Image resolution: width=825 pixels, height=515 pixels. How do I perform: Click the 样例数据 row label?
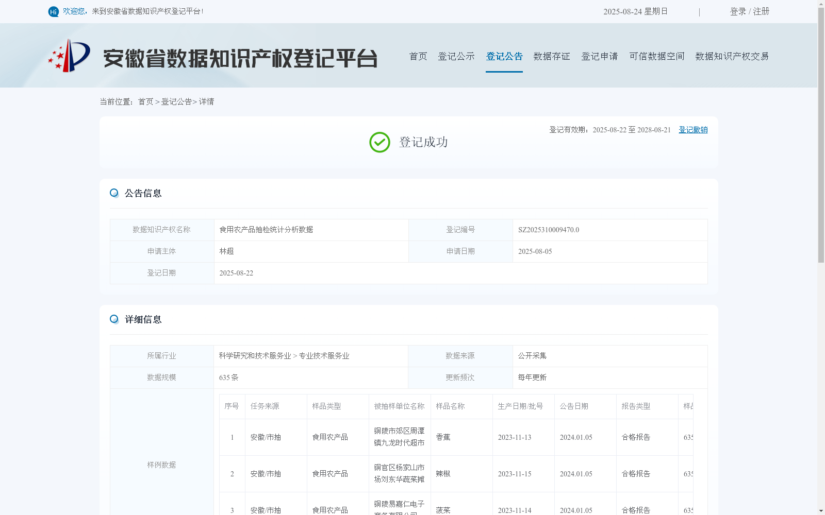(x=161, y=465)
